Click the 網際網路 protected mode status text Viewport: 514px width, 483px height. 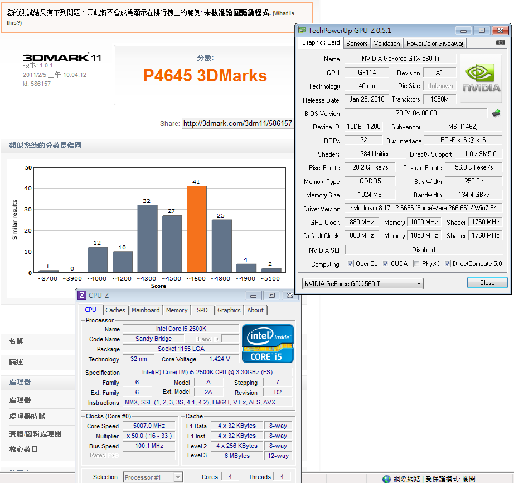click(434, 479)
